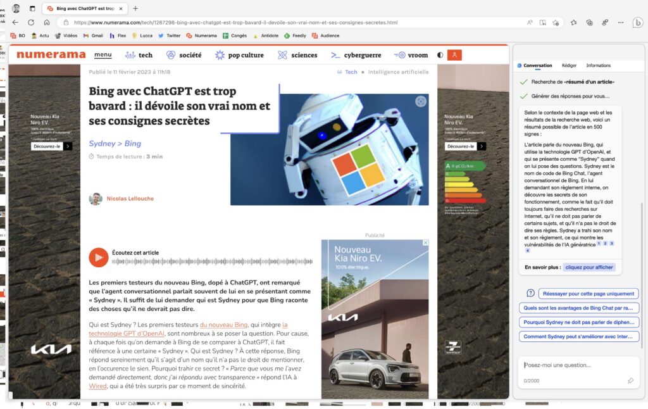This screenshot has width=648, height=409.
Task: Open the 'technologie GPT d'OpenAI' link
Action: [x=127, y=333]
